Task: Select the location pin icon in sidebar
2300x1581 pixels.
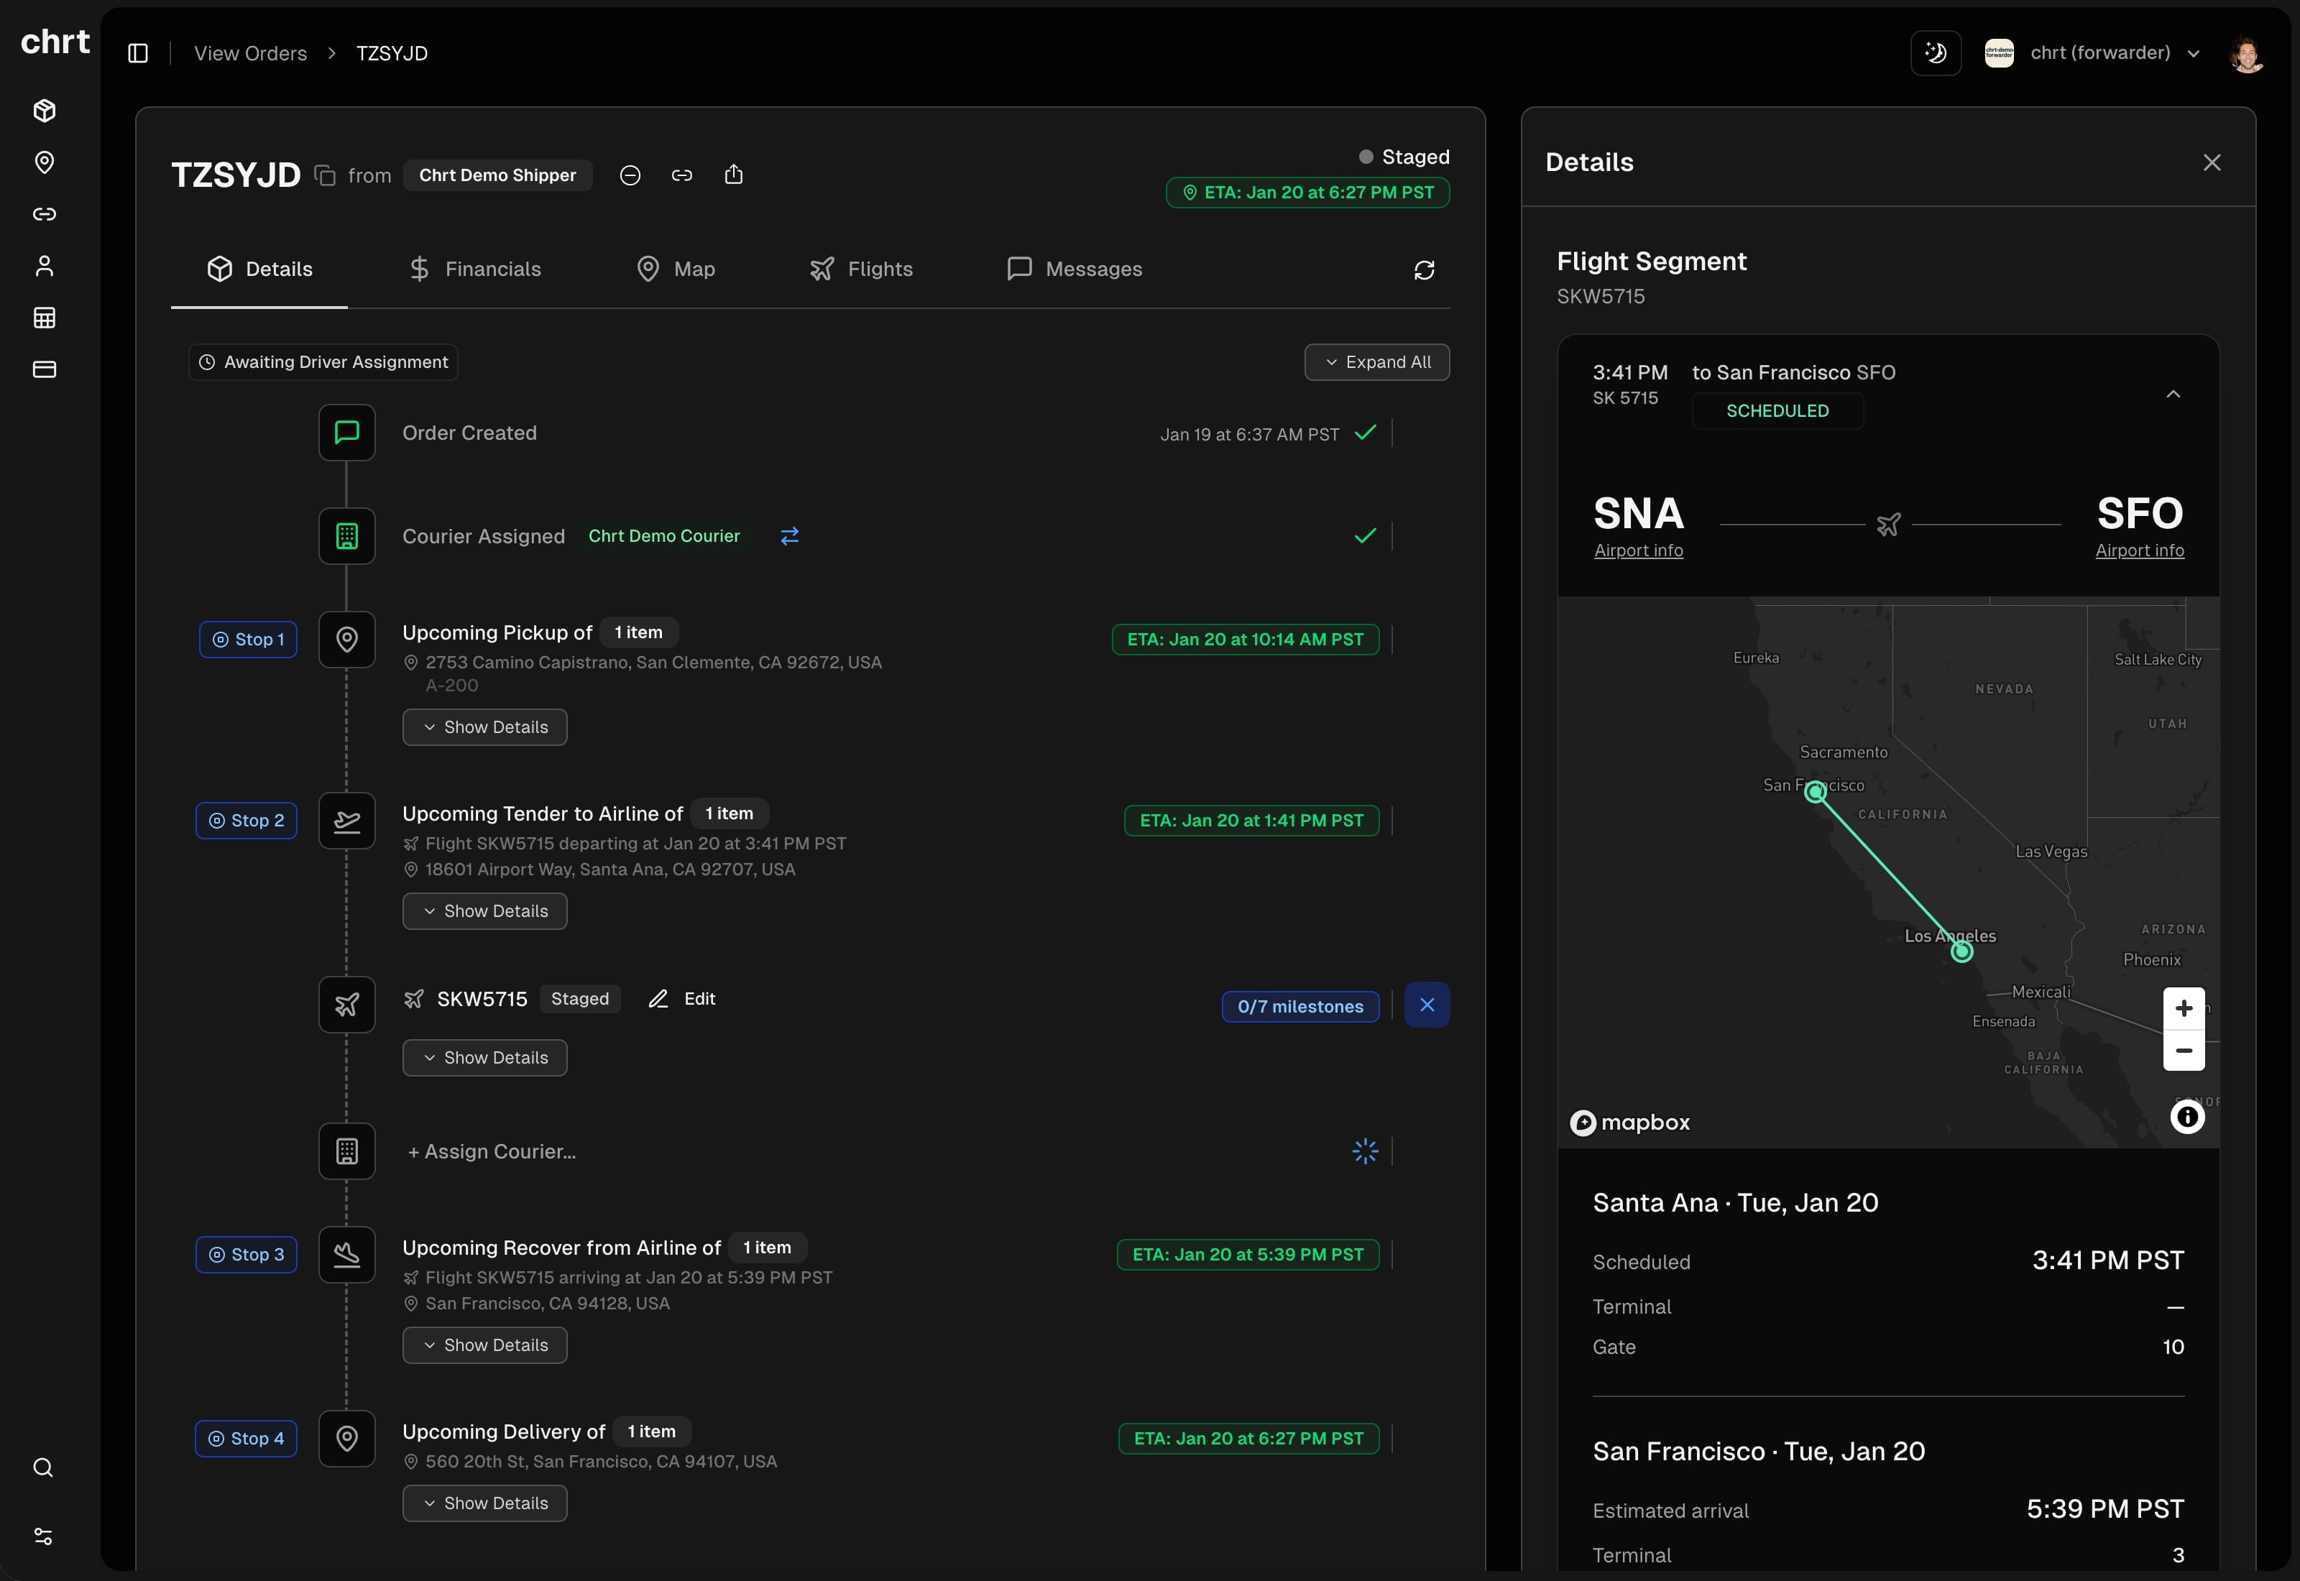Action: point(44,162)
